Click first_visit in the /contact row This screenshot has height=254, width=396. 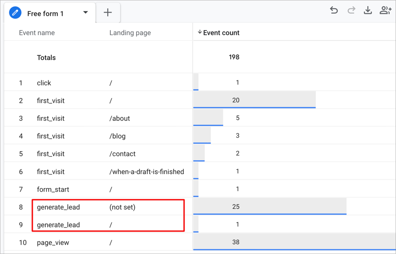[x=51, y=154]
